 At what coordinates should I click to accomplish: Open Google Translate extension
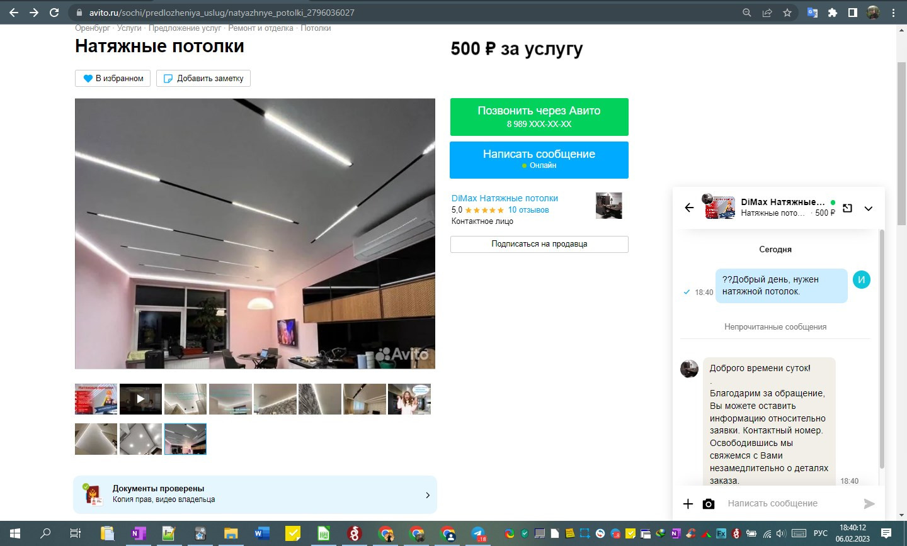point(813,13)
